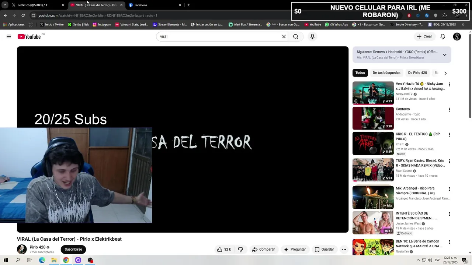Start voice search with microphone
The image size is (472, 265).
312,36
